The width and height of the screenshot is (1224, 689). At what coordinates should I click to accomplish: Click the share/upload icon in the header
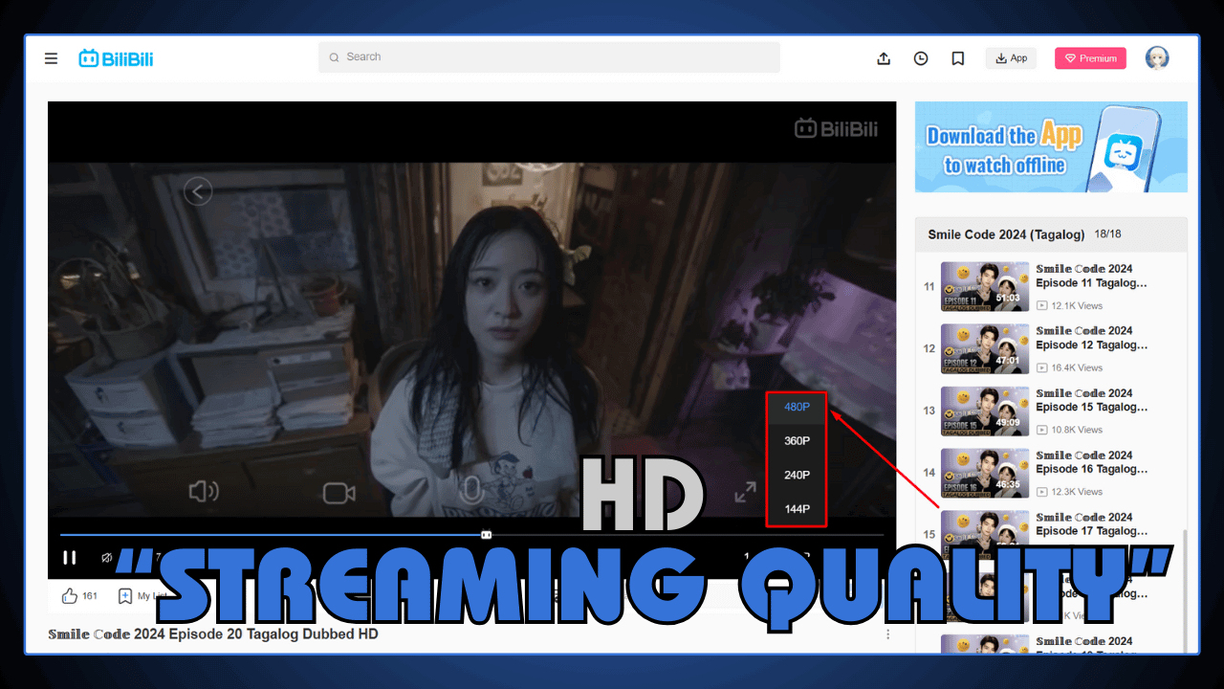(883, 58)
